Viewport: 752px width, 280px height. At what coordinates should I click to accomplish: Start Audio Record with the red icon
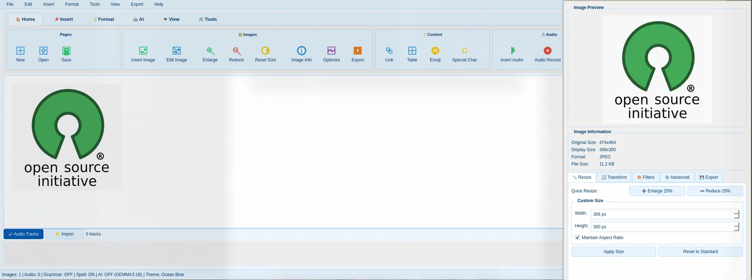547,51
